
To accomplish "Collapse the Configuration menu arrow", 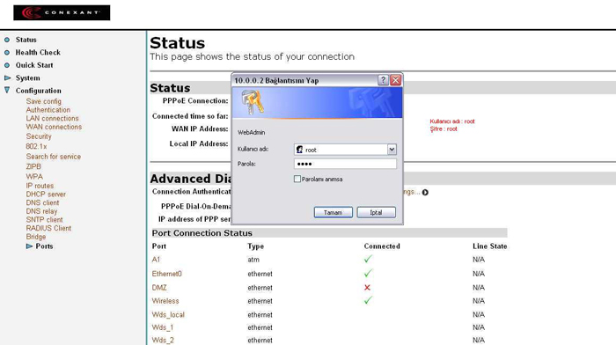I will click(x=7, y=91).
